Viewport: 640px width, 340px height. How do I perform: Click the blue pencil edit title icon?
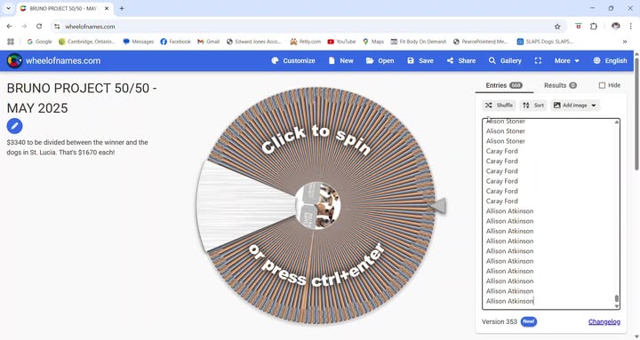(14, 126)
